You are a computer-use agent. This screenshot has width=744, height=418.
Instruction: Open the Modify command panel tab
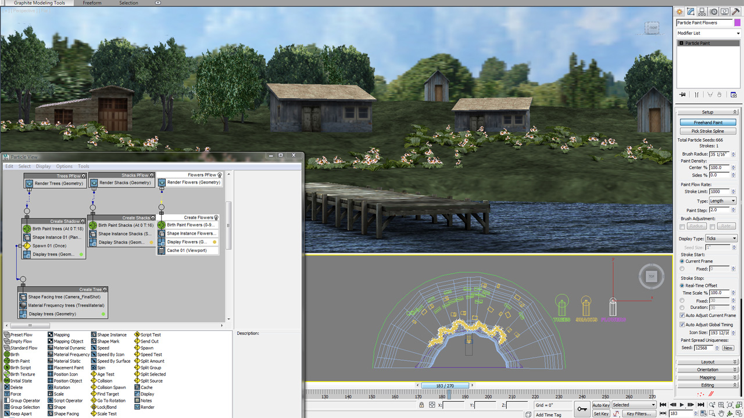pyautogui.click(x=691, y=11)
